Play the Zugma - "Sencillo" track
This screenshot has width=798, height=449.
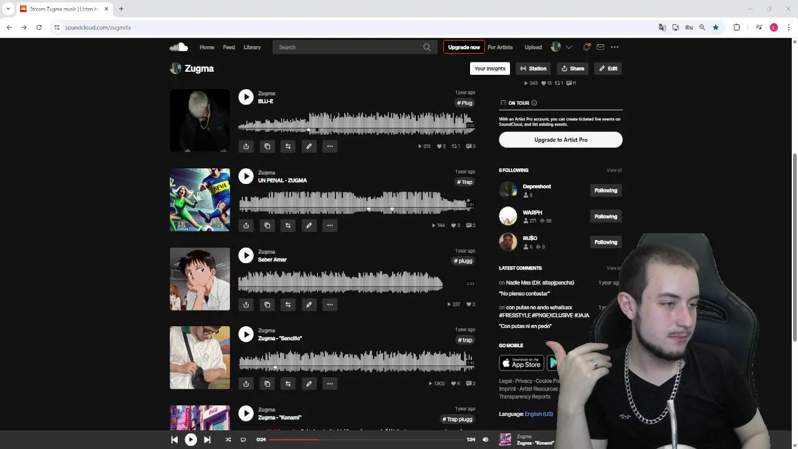[x=246, y=334]
